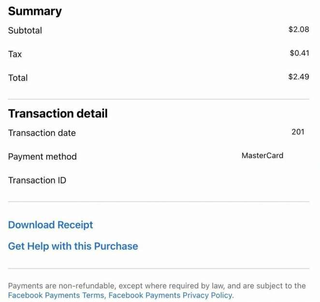Screen dimensions: 320x302
Task: Select the $0.41 tax amount
Action: [299, 53]
